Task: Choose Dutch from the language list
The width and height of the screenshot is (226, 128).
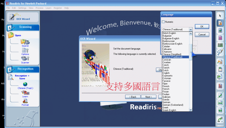Action: click(x=175, y=70)
